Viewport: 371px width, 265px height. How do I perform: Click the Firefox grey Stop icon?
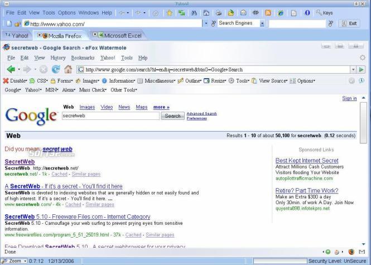(44, 69)
